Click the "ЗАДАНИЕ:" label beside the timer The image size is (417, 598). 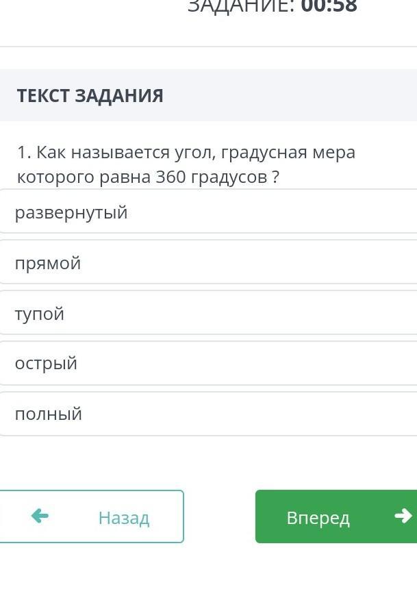pyautogui.click(x=241, y=7)
